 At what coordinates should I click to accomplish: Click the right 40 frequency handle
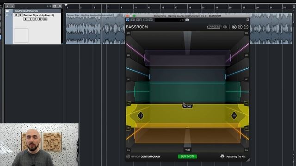click(247, 104)
